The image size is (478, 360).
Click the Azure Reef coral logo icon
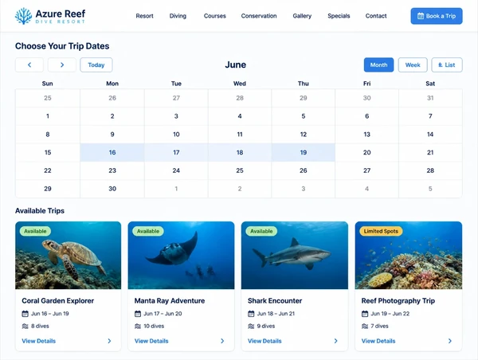pos(23,16)
